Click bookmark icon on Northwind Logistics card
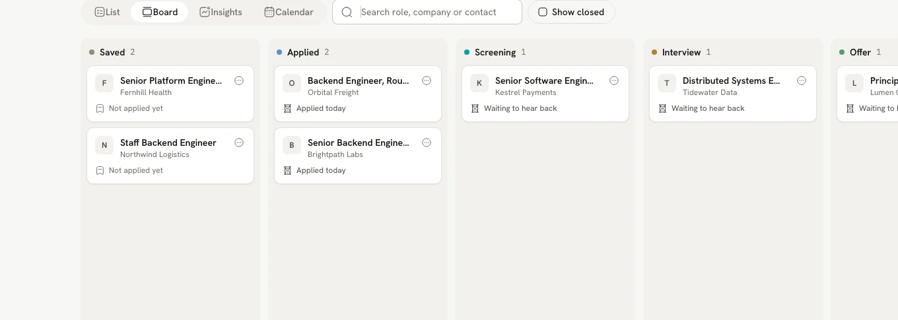The width and height of the screenshot is (898, 320). click(100, 170)
